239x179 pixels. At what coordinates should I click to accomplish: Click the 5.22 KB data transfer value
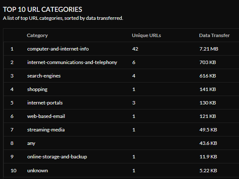click(x=208, y=171)
